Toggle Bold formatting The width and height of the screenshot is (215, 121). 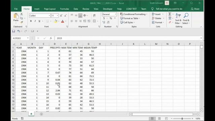(x=31, y=21)
